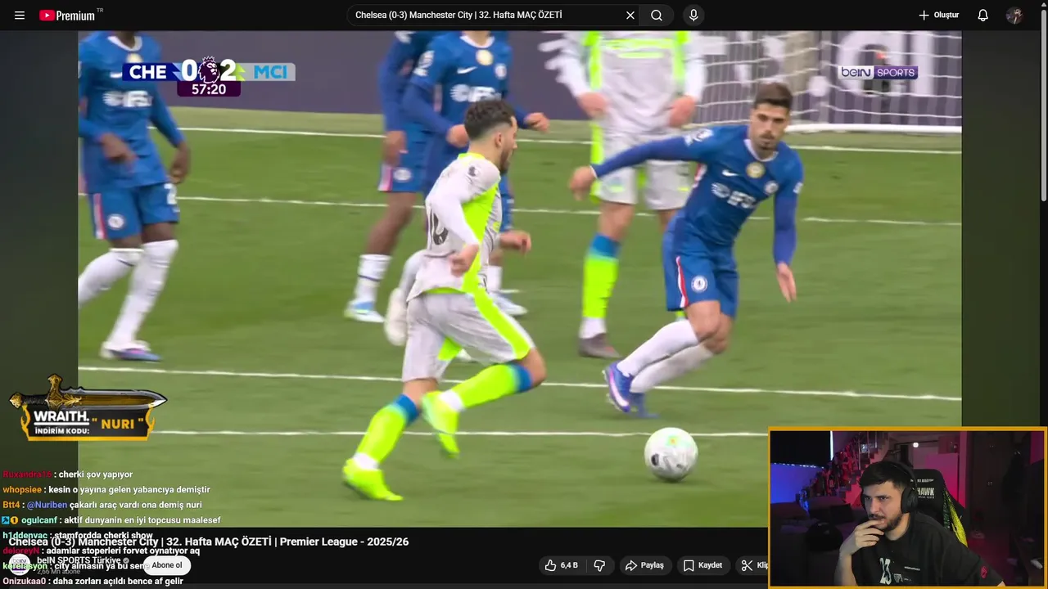The width and height of the screenshot is (1048, 589).
Task: Click chat message 'cherki şov yapıyor'
Action: point(95,474)
